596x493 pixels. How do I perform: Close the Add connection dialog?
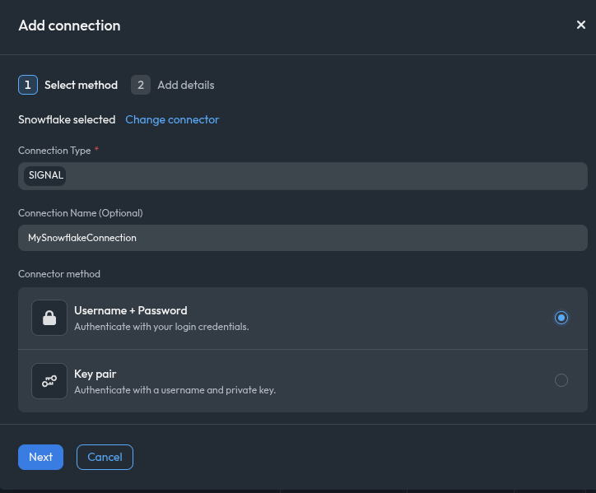[581, 25]
